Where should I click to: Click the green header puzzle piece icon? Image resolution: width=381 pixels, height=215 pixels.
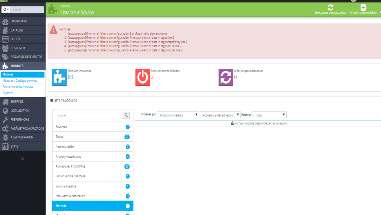pyautogui.click(x=53, y=9)
